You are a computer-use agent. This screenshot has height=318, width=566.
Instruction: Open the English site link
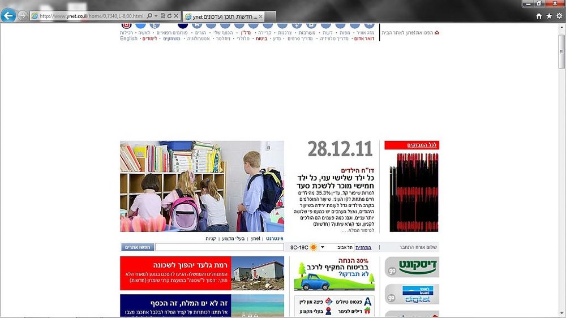click(x=129, y=38)
